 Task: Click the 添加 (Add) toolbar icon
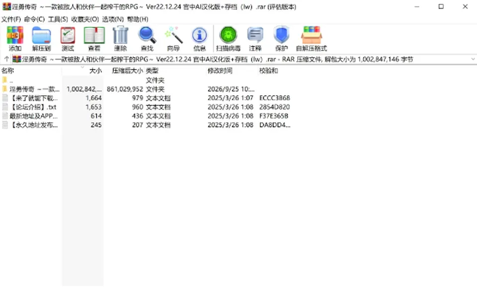tap(15, 35)
